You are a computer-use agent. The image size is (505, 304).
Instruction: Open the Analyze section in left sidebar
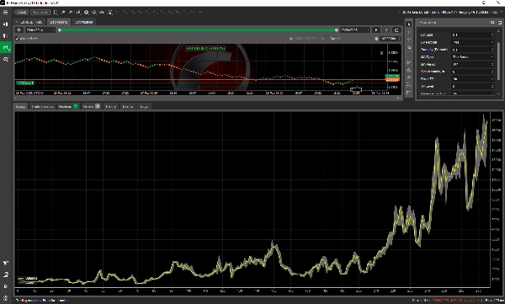click(x=6, y=59)
